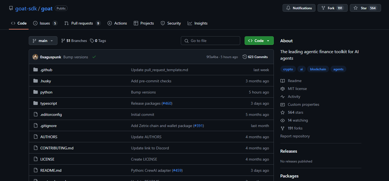The height and width of the screenshot is (181, 389).
Task: Fork the goat repository
Action: [x=333, y=8]
